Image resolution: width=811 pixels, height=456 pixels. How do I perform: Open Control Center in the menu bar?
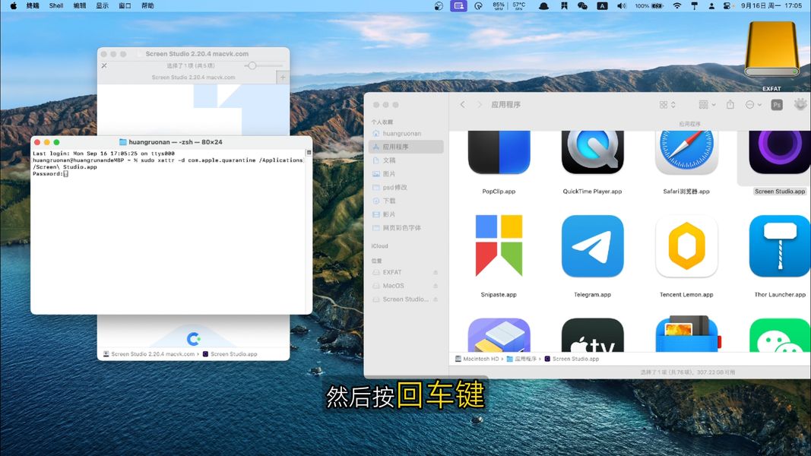(x=727, y=5)
